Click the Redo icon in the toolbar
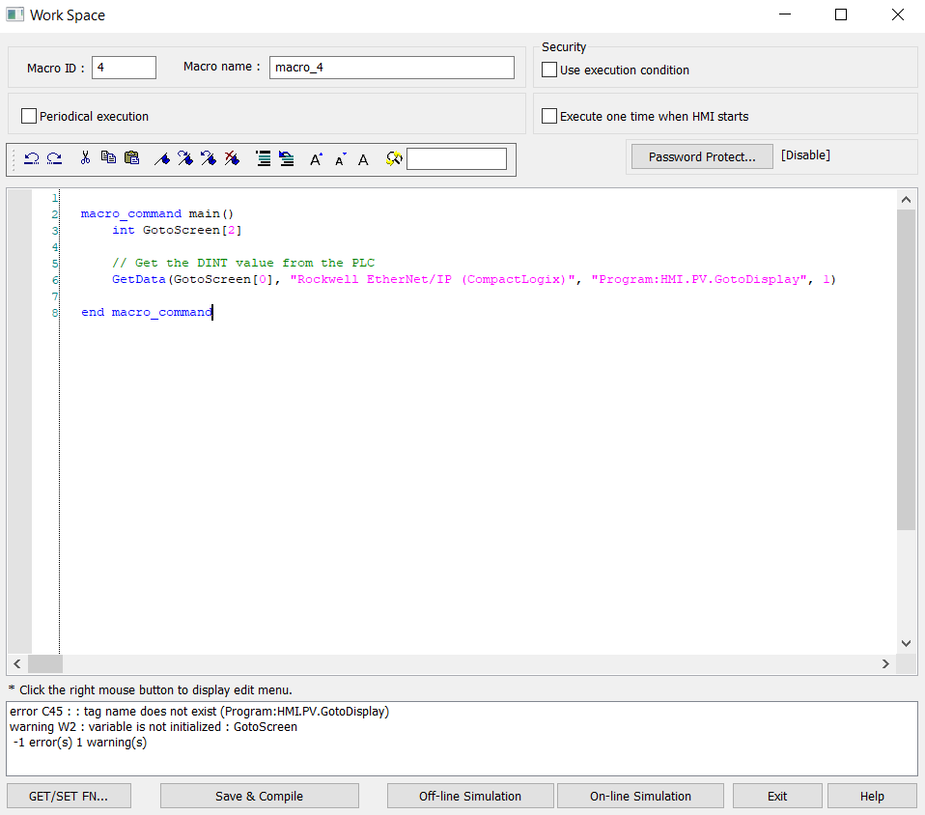925x815 pixels. (x=55, y=159)
